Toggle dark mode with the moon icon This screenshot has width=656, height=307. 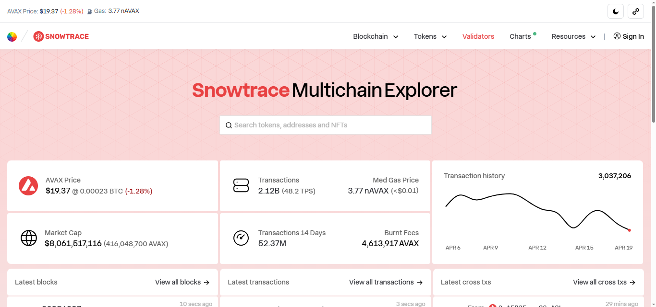616,11
